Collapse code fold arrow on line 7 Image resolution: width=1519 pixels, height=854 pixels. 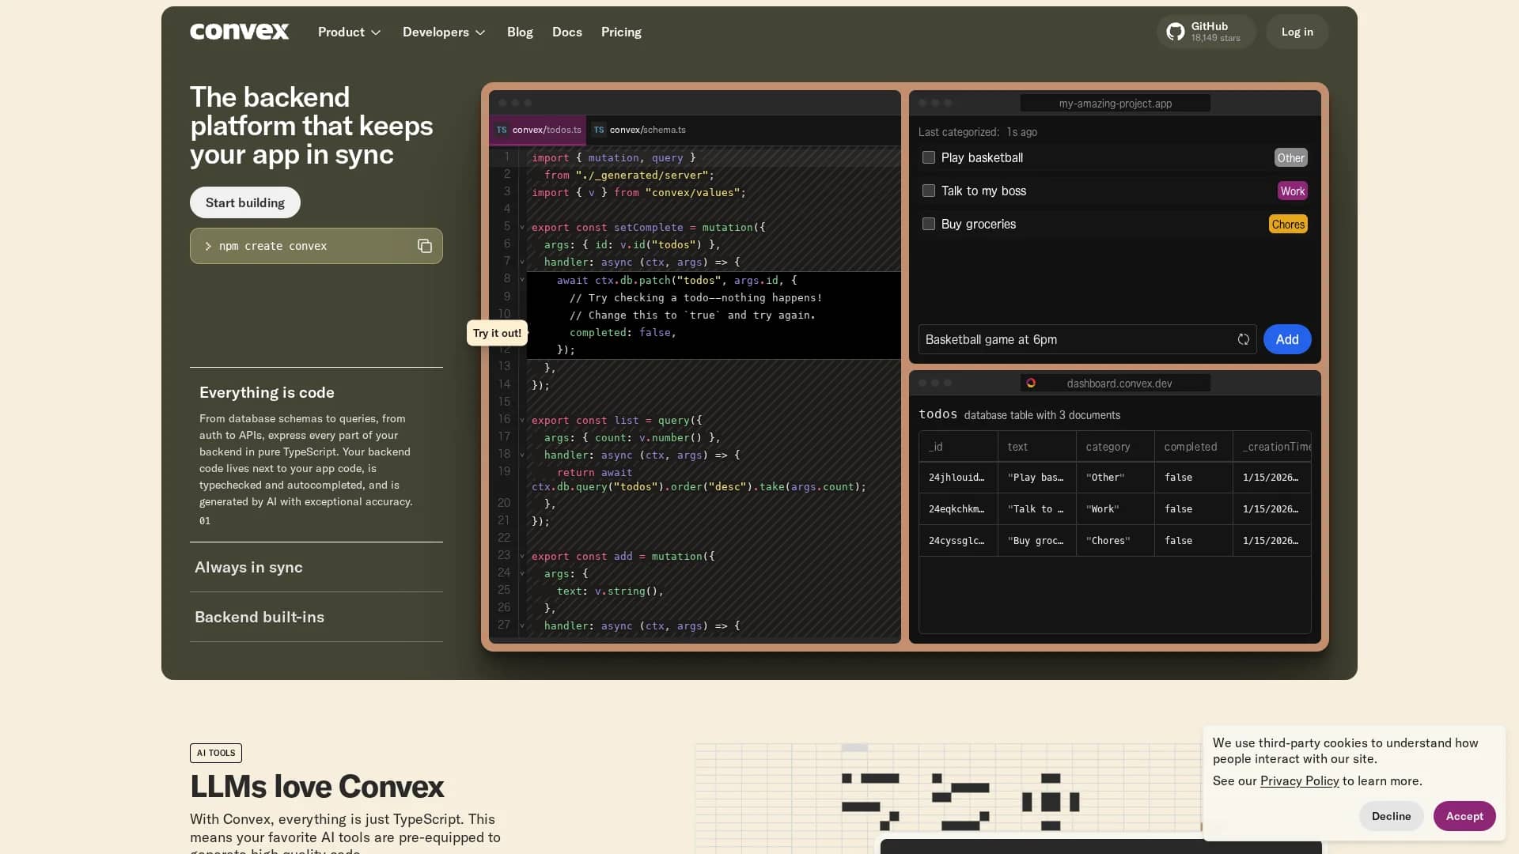pyautogui.click(x=522, y=262)
